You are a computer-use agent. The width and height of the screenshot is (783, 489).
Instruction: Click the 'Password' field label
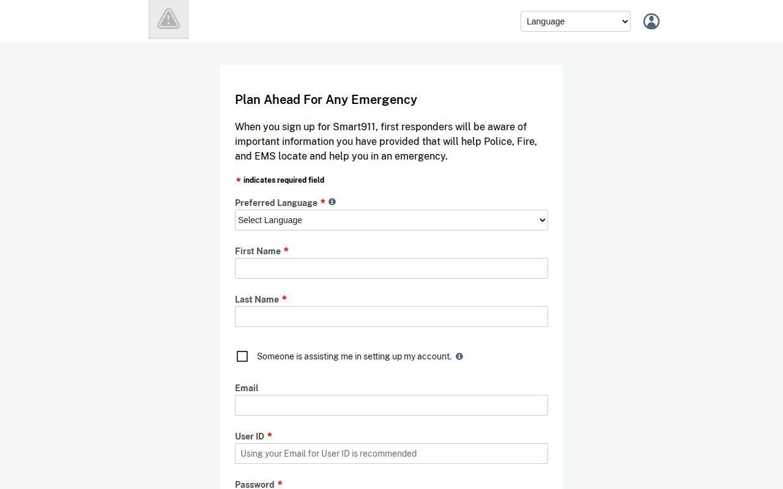coord(254,484)
